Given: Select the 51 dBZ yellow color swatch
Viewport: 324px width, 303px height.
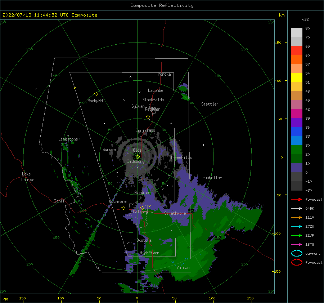Looking at the screenshot, I should [297, 78].
